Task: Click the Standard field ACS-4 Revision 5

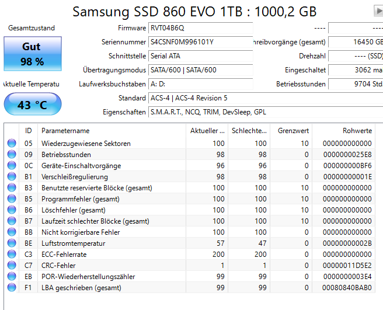Action: point(266,98)
